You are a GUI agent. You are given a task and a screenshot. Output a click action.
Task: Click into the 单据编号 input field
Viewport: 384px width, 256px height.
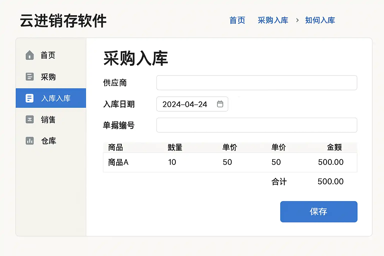point(256,125)
